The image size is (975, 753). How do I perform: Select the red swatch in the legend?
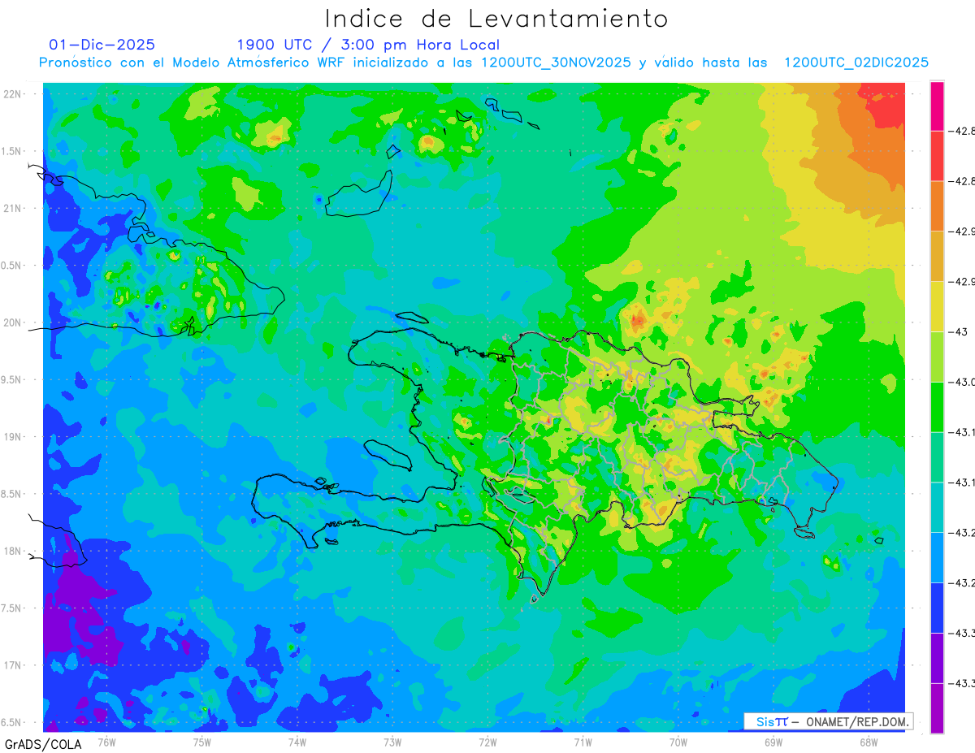tap(937, 156)
